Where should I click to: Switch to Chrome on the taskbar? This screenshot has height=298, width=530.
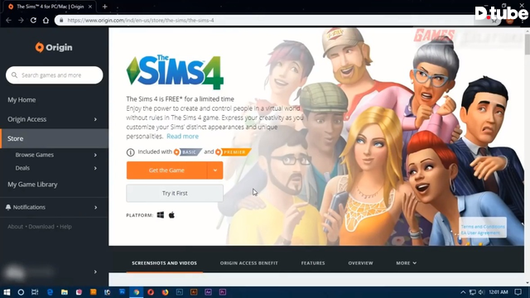(136, 292)
